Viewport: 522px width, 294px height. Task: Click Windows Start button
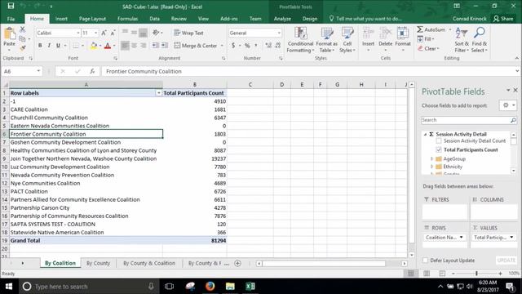coord(9,287)
